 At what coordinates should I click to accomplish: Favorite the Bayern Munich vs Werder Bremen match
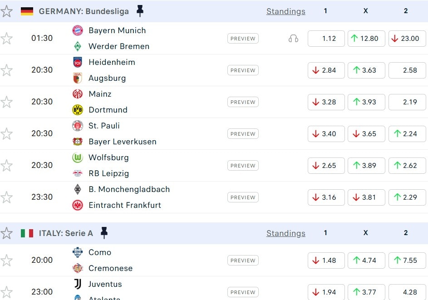[6, 39]
